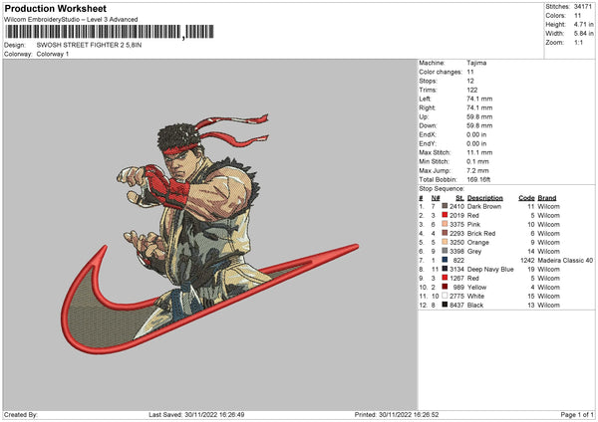Click the Stitches count value 34171
This screenshot has width=598, height=422.
[x=583, y=7]
